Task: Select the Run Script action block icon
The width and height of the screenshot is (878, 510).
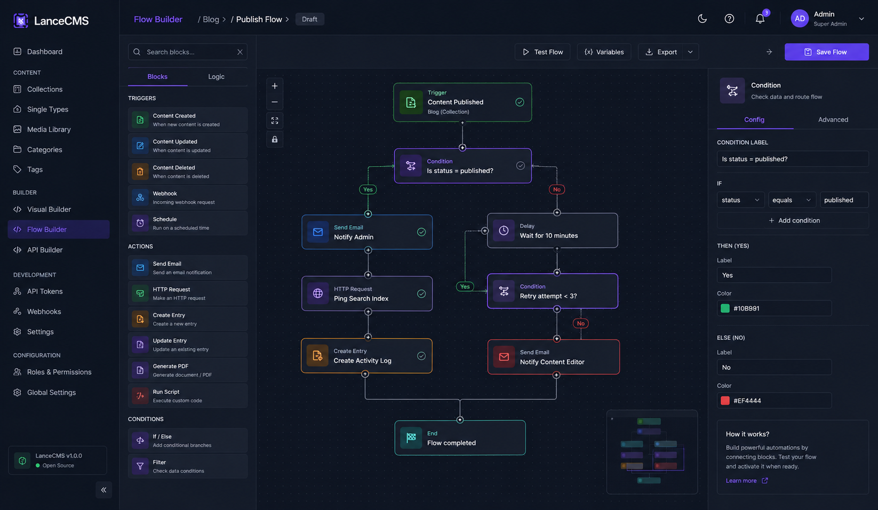Action: coord(140,396)
